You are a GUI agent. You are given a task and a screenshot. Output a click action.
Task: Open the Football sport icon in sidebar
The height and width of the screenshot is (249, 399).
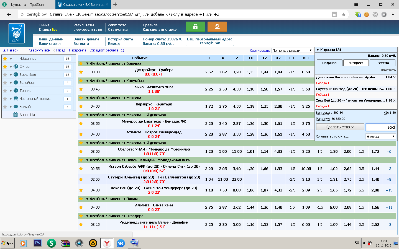[16, 66]
